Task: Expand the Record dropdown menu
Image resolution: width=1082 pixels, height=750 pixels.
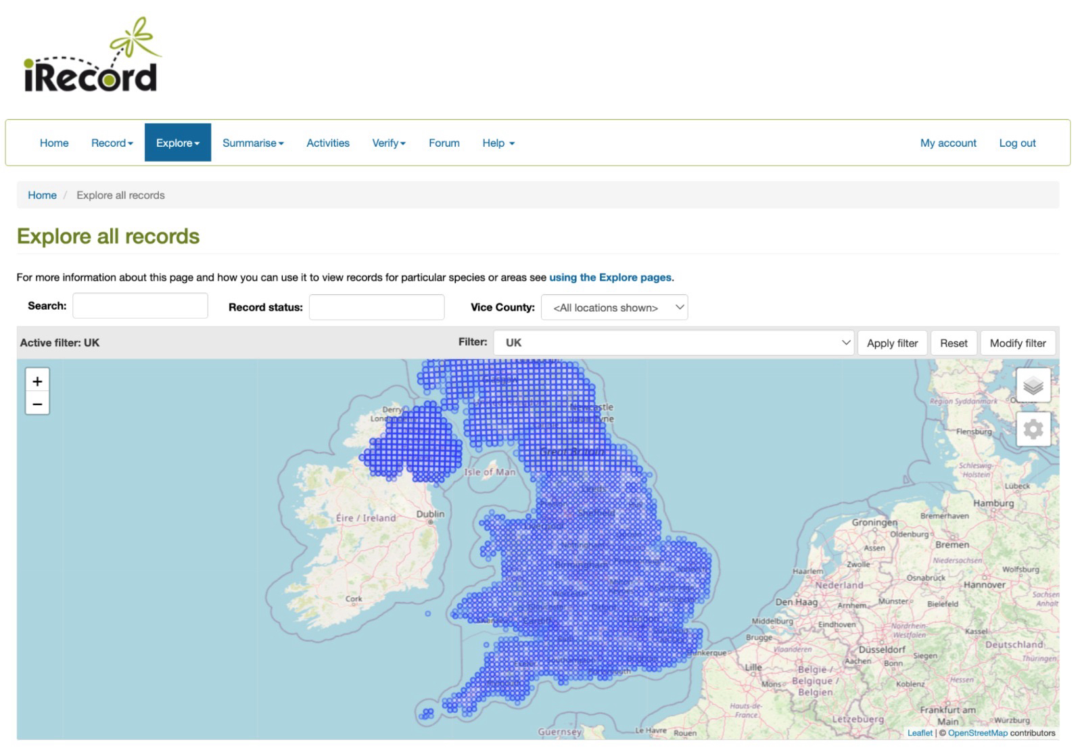Action: 112,143
